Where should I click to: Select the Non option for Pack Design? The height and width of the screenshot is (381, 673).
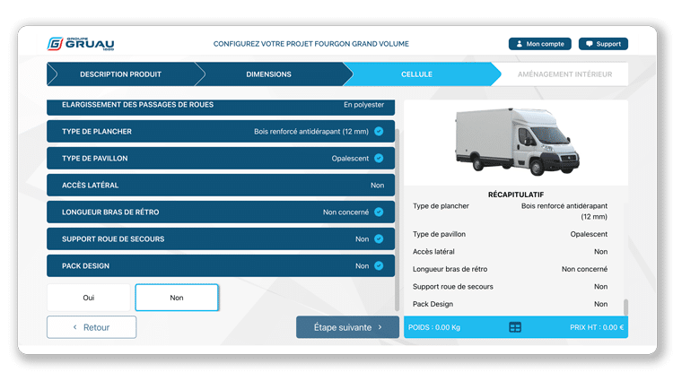177,298
